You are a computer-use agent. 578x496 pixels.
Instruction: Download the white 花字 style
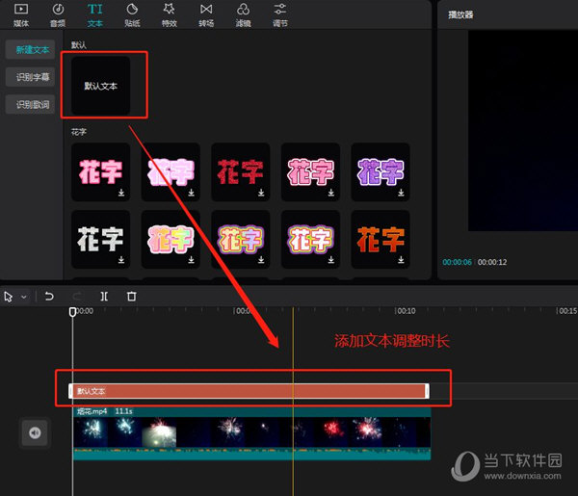click(121, 260)
